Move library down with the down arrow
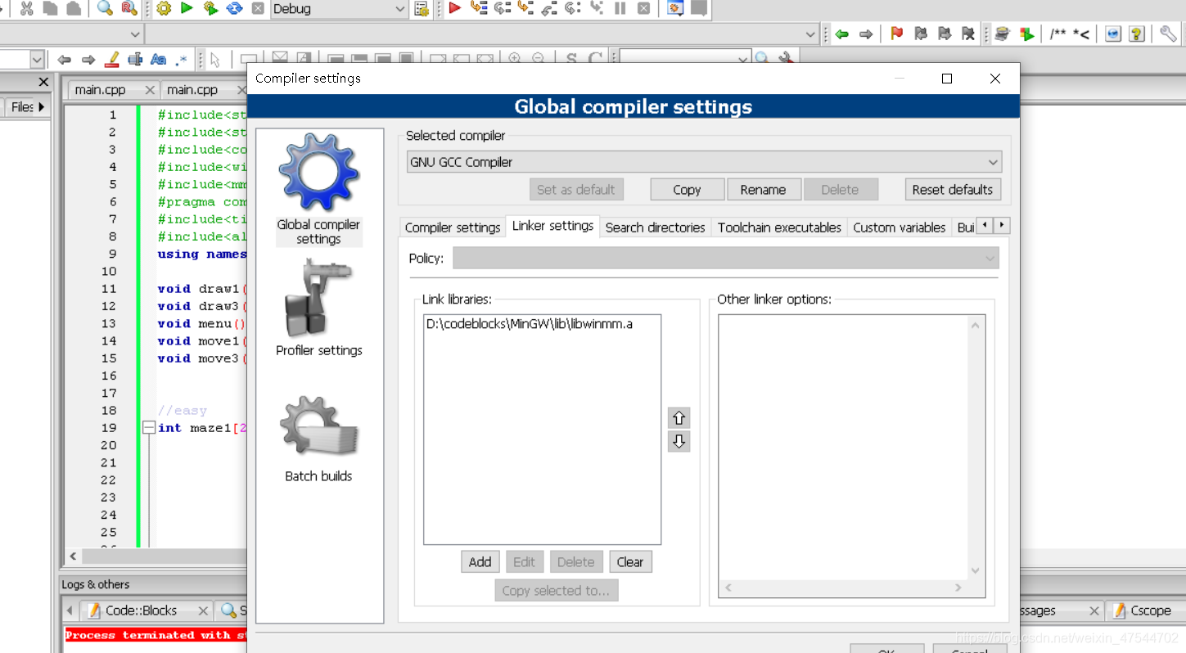Viewport: 1186px width, 653px height. coord(679,442)
